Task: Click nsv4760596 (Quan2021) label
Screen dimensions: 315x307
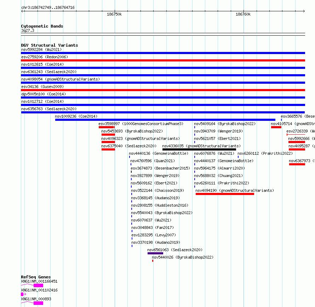Action: (153, 161)
